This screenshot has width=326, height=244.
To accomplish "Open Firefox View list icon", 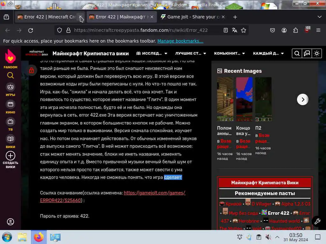I will coord(6,17).
